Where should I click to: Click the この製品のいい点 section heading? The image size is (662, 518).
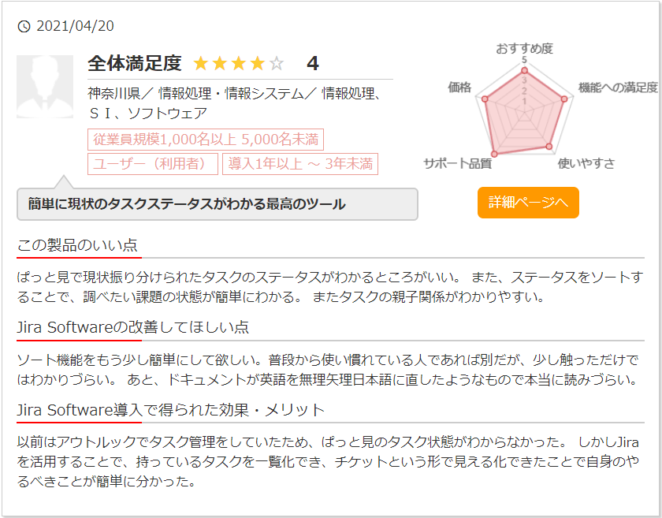(77, 244)
